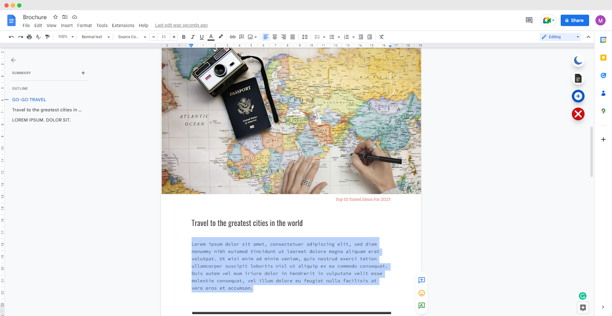Click the Redo arrow icon
612x316 pixels.
click(x=20, y=37)
